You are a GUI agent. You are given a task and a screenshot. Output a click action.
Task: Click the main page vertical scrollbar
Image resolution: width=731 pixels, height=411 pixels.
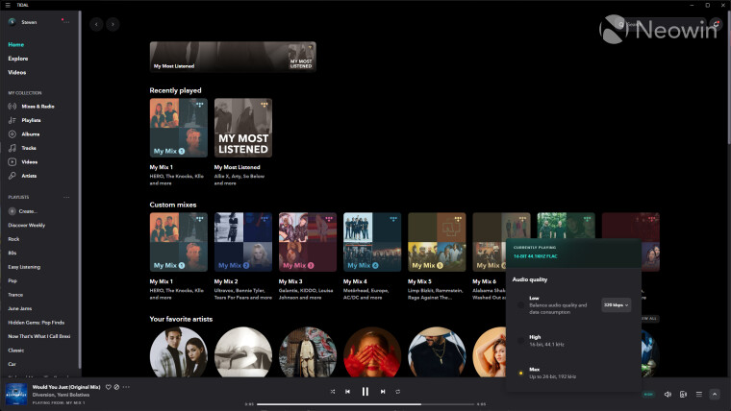point(728,79)
